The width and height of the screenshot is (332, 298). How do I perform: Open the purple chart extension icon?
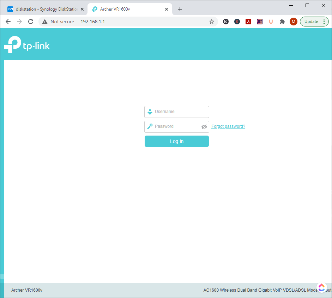260,22
